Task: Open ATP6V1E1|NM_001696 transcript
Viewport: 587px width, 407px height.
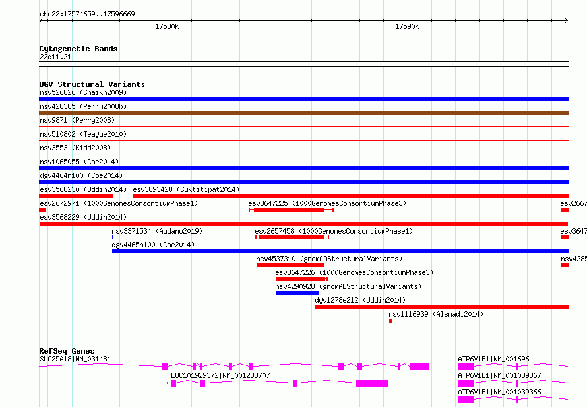Action: [494, 359]
